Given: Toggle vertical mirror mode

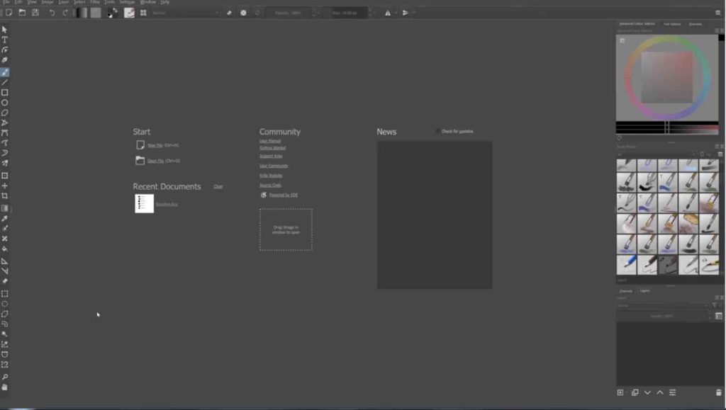Looking at the screenshot, I should [x=405, y=13].
